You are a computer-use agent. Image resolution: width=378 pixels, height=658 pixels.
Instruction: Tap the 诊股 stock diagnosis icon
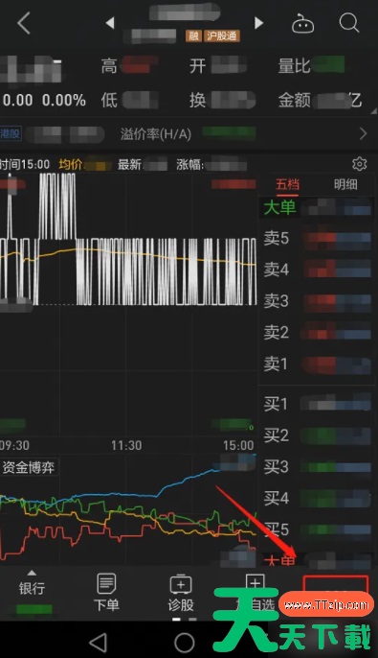click(x=181, y=592)
